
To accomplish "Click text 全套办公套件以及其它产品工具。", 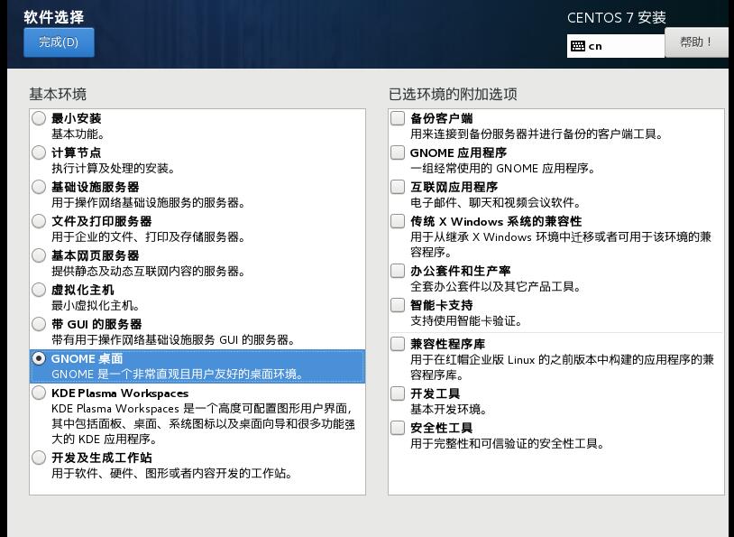I will point(495,286).
